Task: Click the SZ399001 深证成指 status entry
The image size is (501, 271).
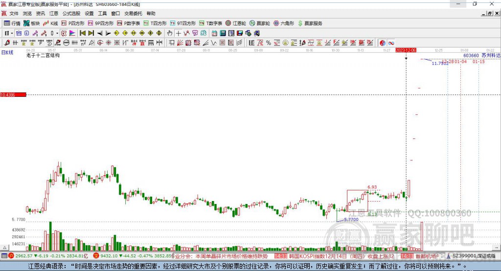Action: tap(474, 256)
